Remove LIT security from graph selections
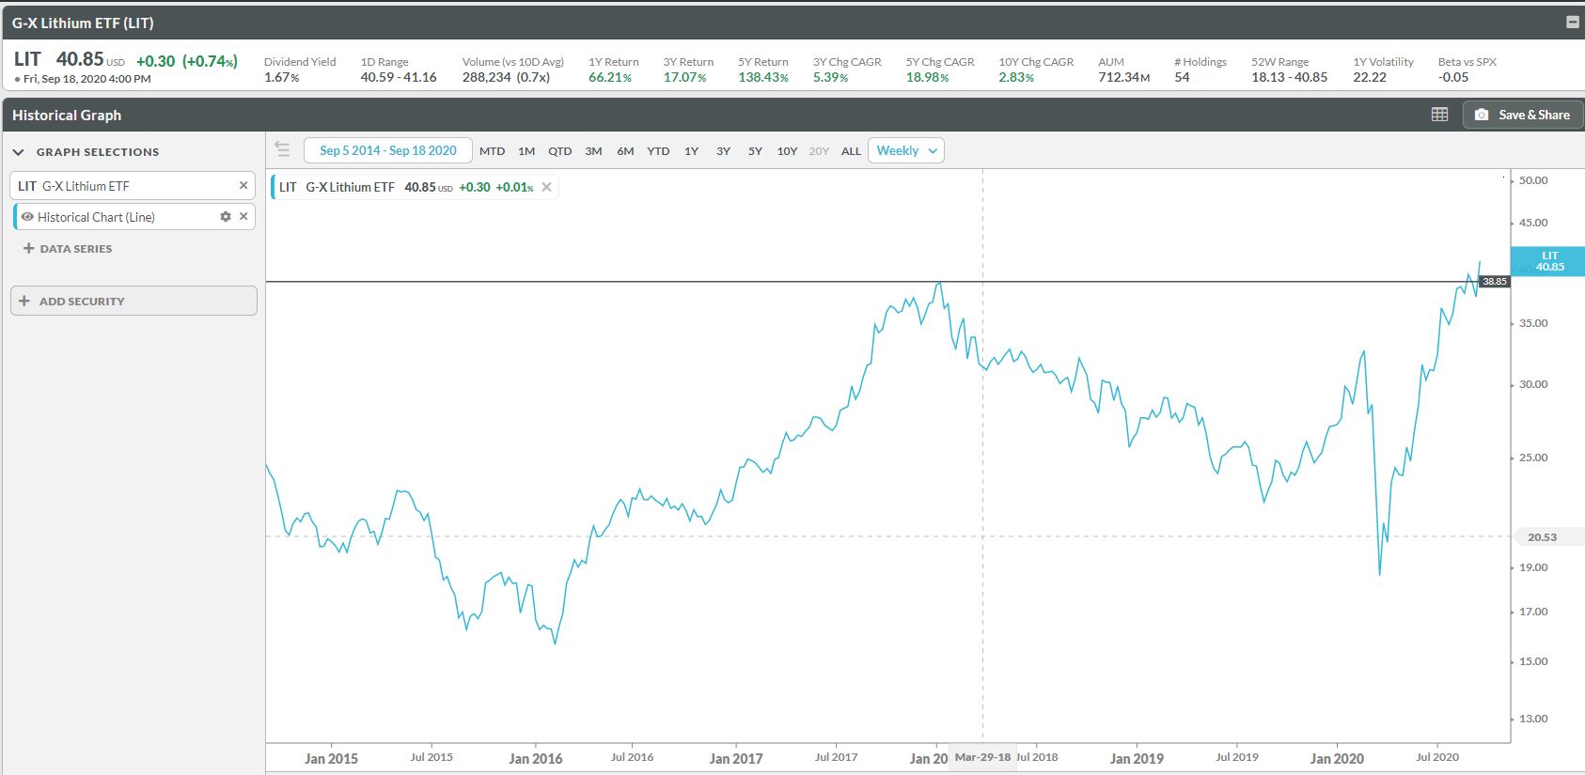 [x=243, y=186]
